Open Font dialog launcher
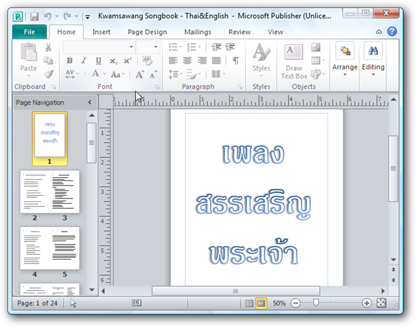Screen dimensions: 416x327 point(157,86)
